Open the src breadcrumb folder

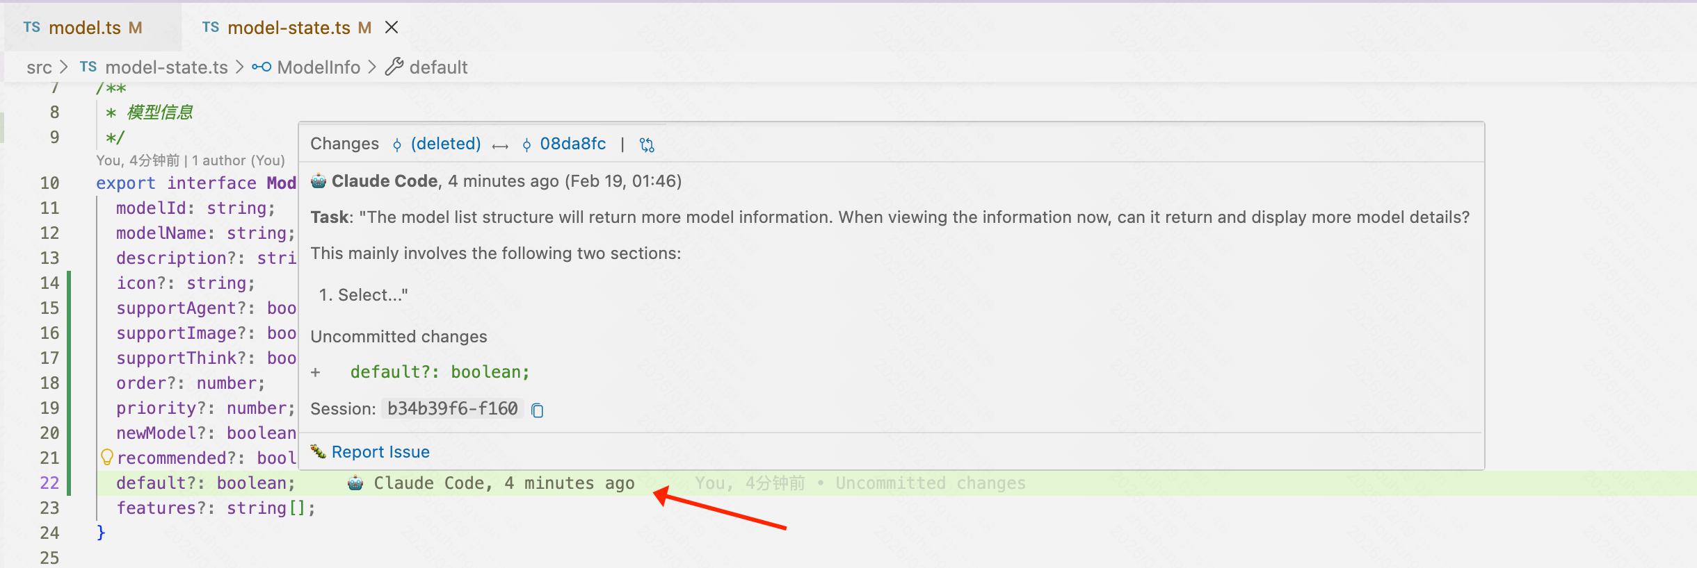coord(39,67)
